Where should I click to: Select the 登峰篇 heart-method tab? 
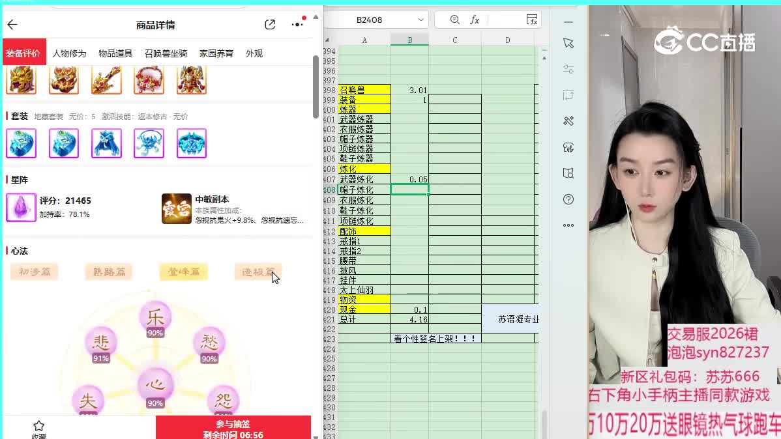(x=184, y=272)
